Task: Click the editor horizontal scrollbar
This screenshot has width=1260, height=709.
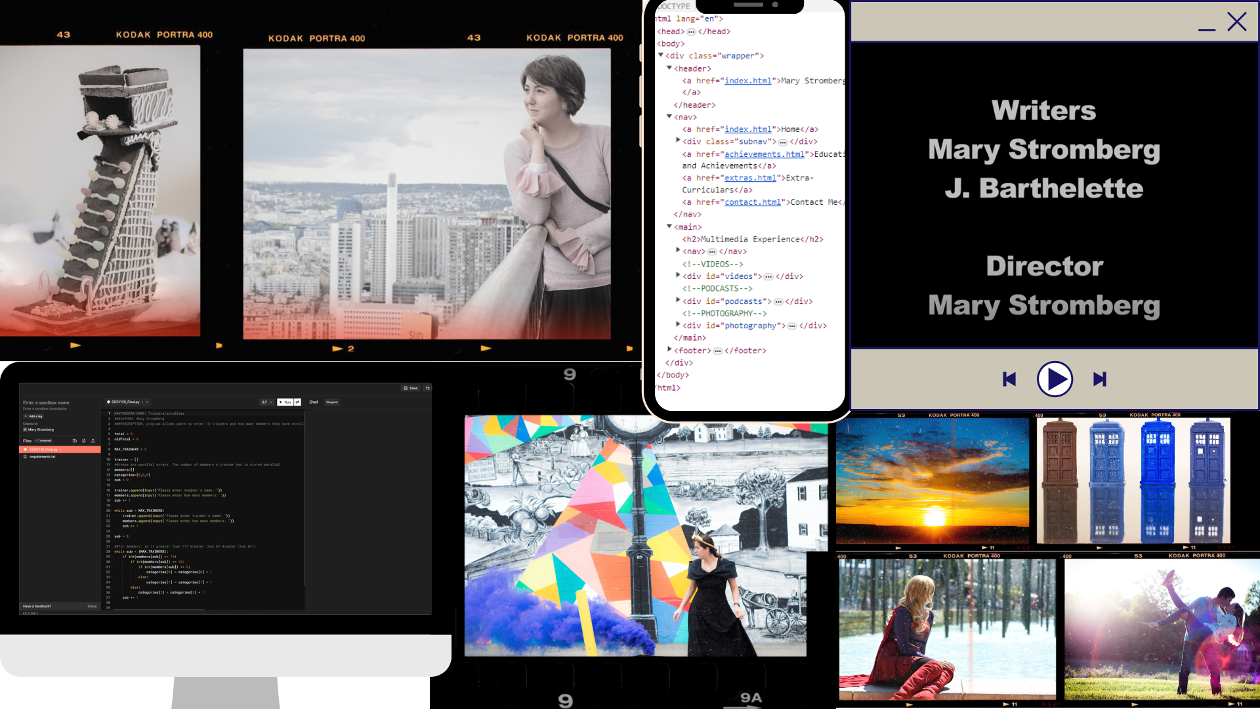Action: point(159,610)
